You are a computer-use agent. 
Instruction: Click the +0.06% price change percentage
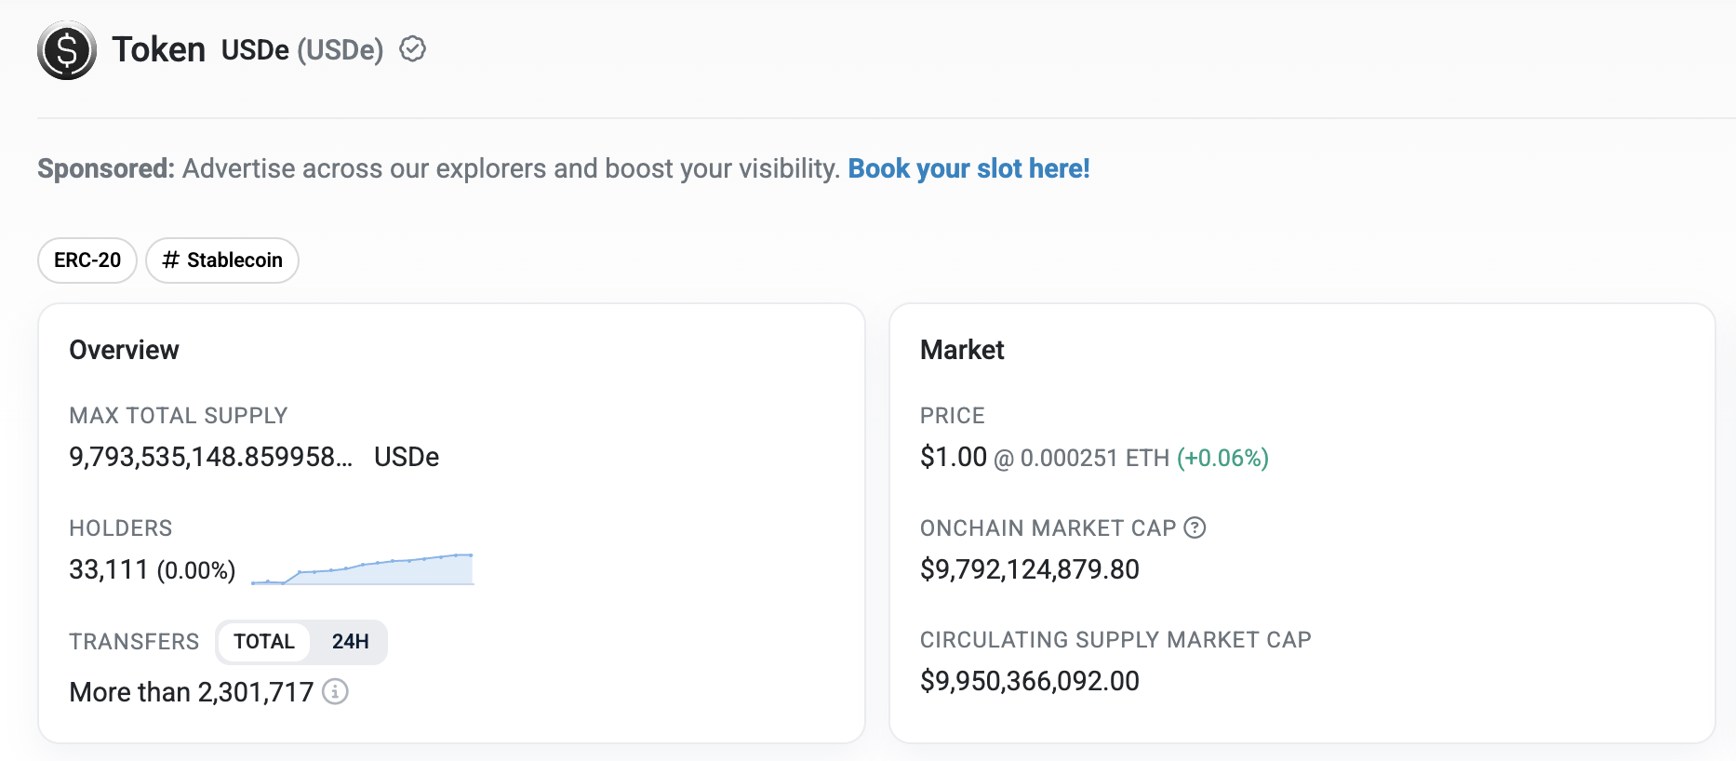[1222, 458]
